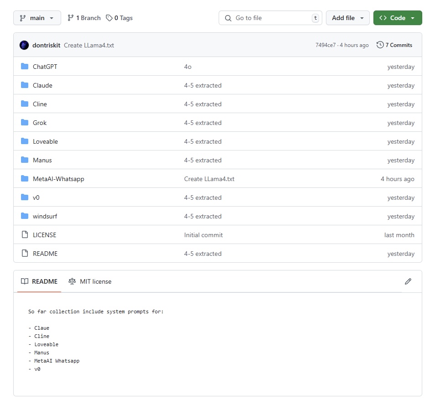Open the Add file dropdown
The height and width of the screenshot is (405, 430).
[348, 18]
